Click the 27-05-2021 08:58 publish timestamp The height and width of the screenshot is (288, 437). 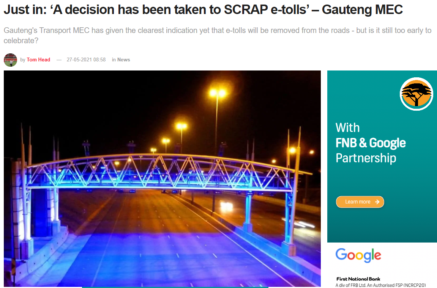(86, 59)
